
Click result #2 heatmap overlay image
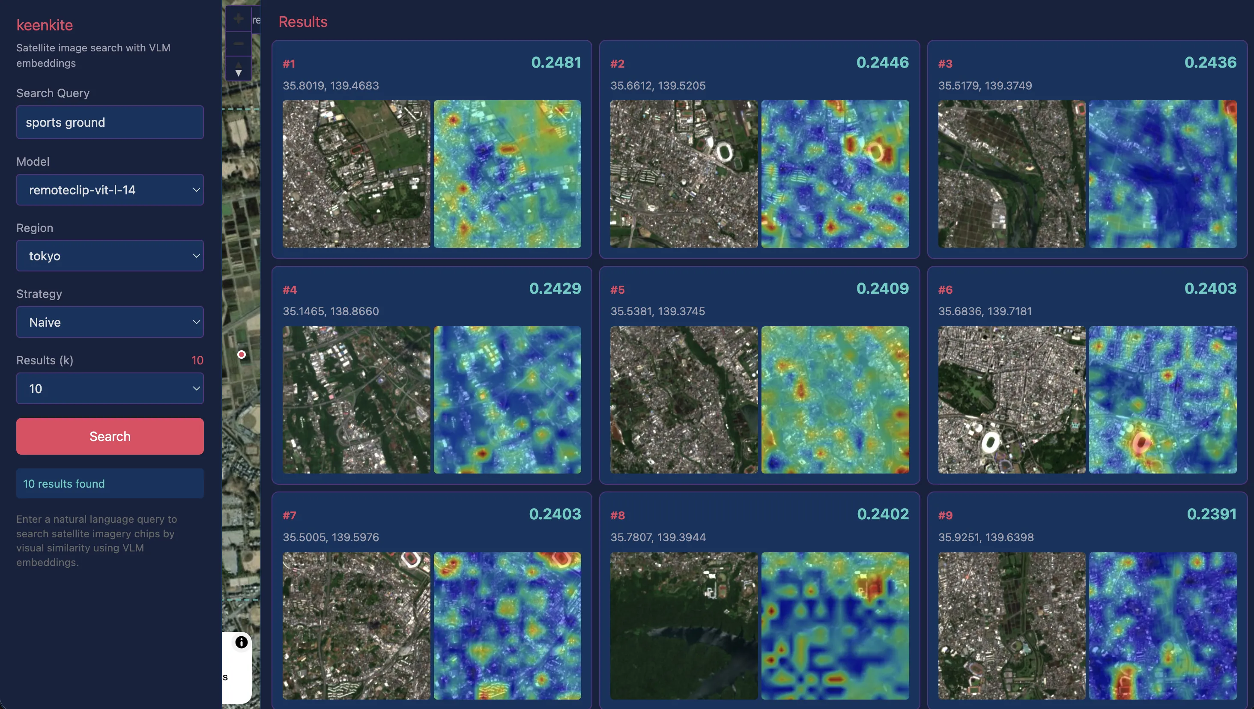tap(835, 174)
